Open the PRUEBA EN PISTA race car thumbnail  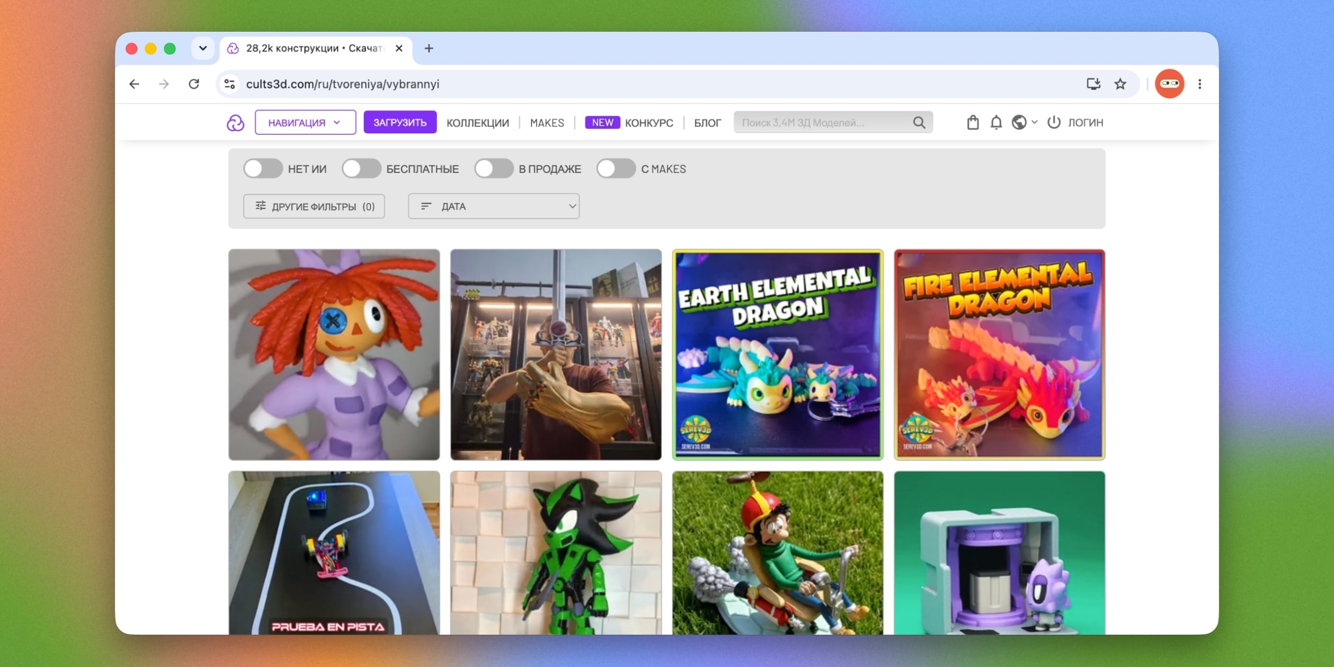pos(334,553)
